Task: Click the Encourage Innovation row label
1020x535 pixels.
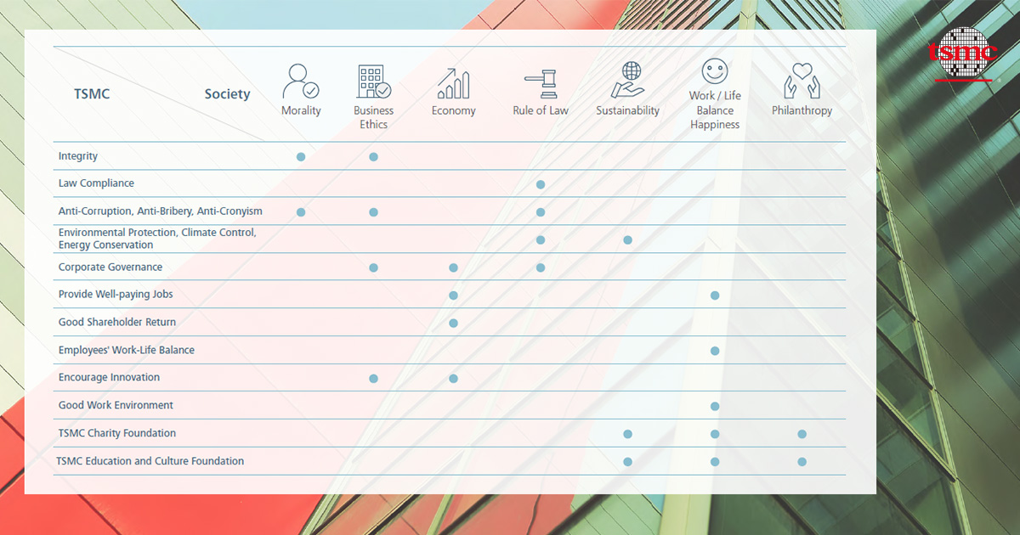Action: [109, 377]
